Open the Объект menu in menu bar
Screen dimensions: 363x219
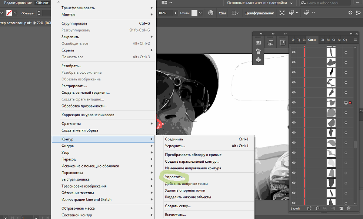pyautogui.click(x=42, y=3)
